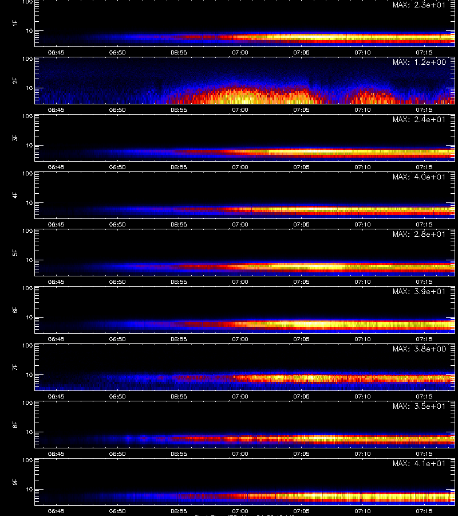Click the 2F spectrogram's bright yellow peak near 07:00
The image size is (458, 516).
point(242,97)
